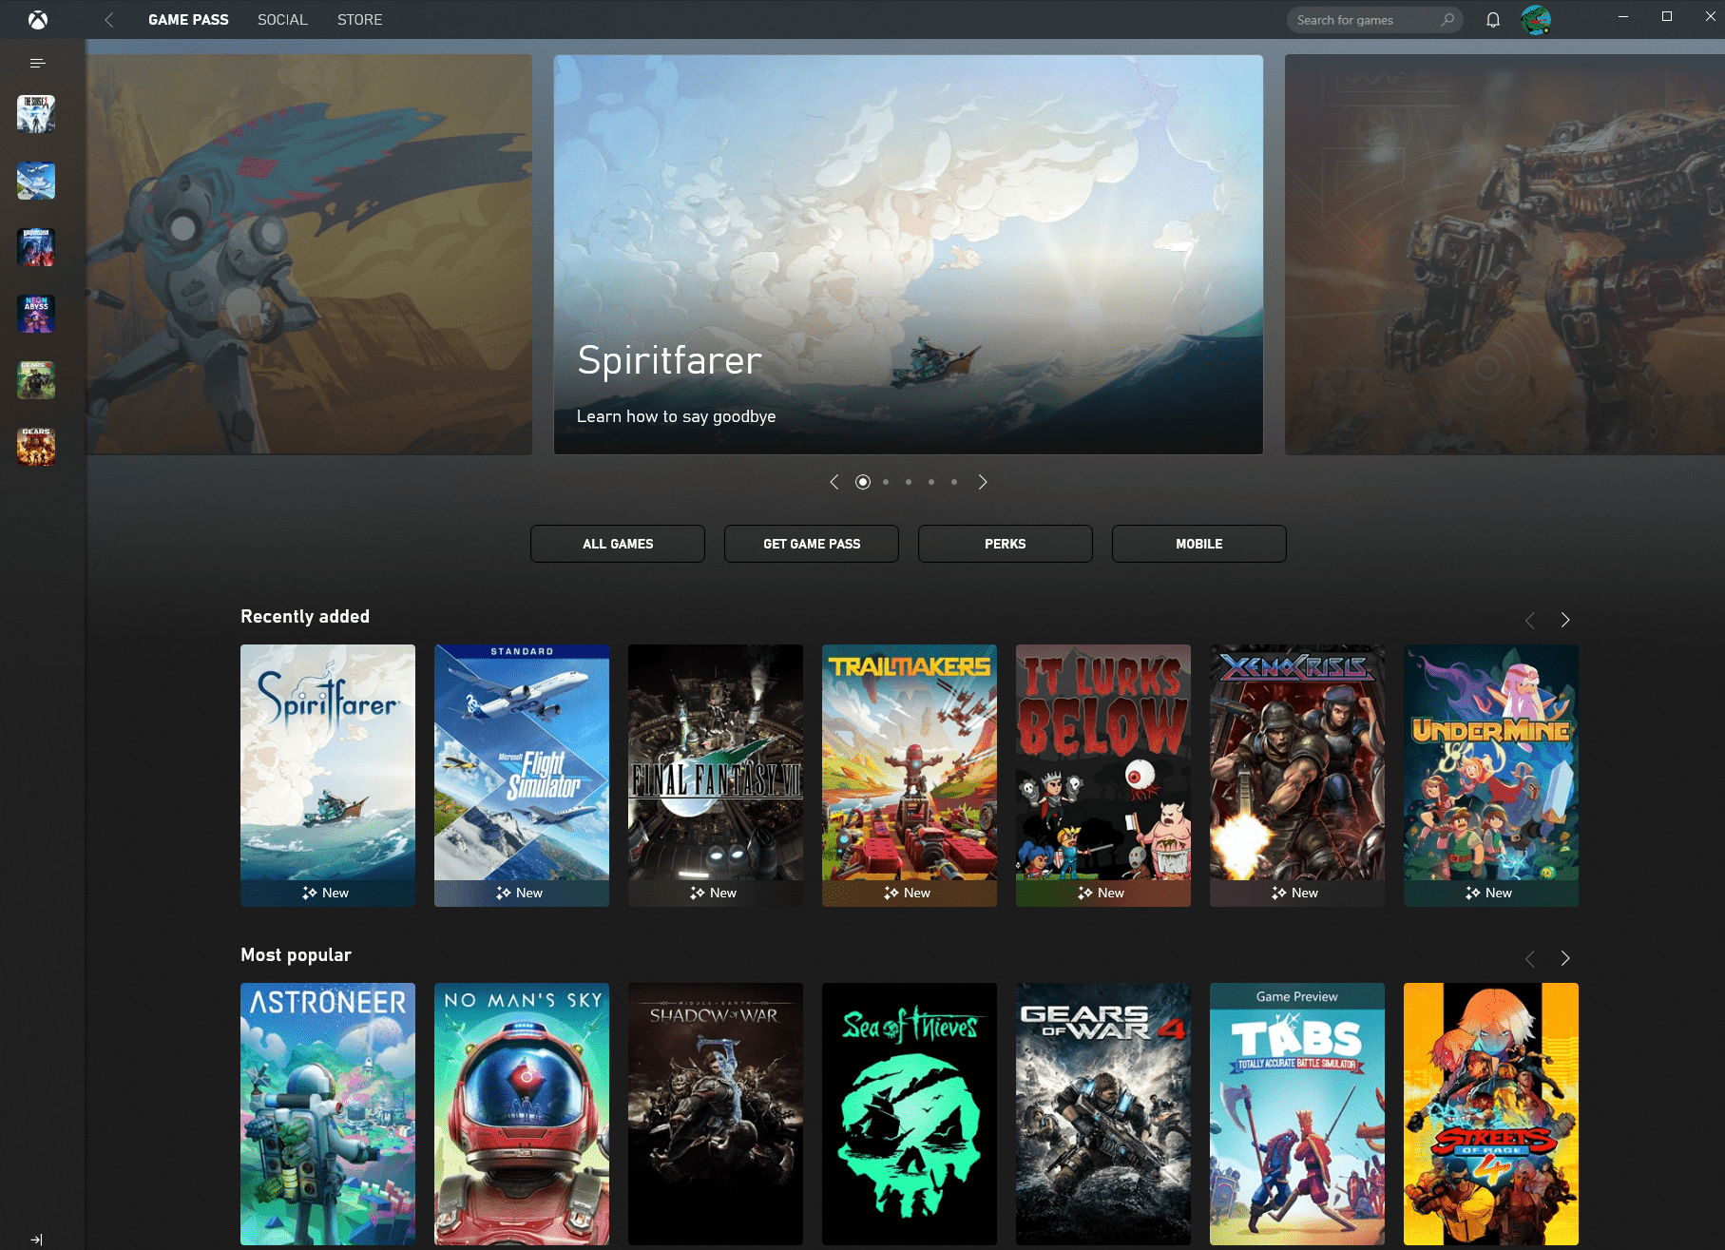Open It Lurks Below game tile
This screenshot has height=1250, width=1725.
(1103, 776)
